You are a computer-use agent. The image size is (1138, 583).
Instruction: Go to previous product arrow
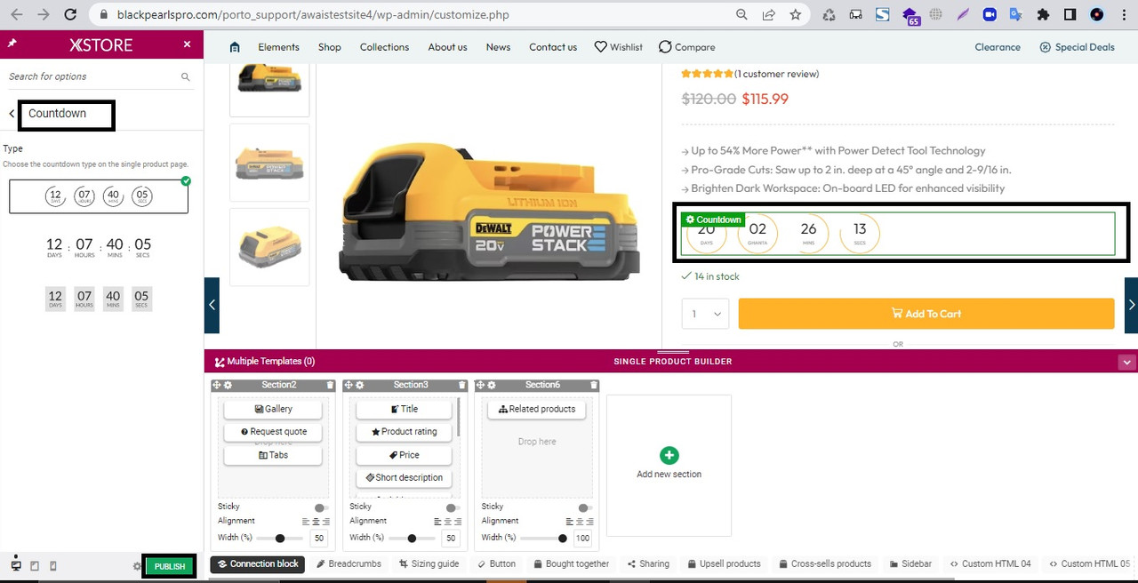[x=212, y=305]
